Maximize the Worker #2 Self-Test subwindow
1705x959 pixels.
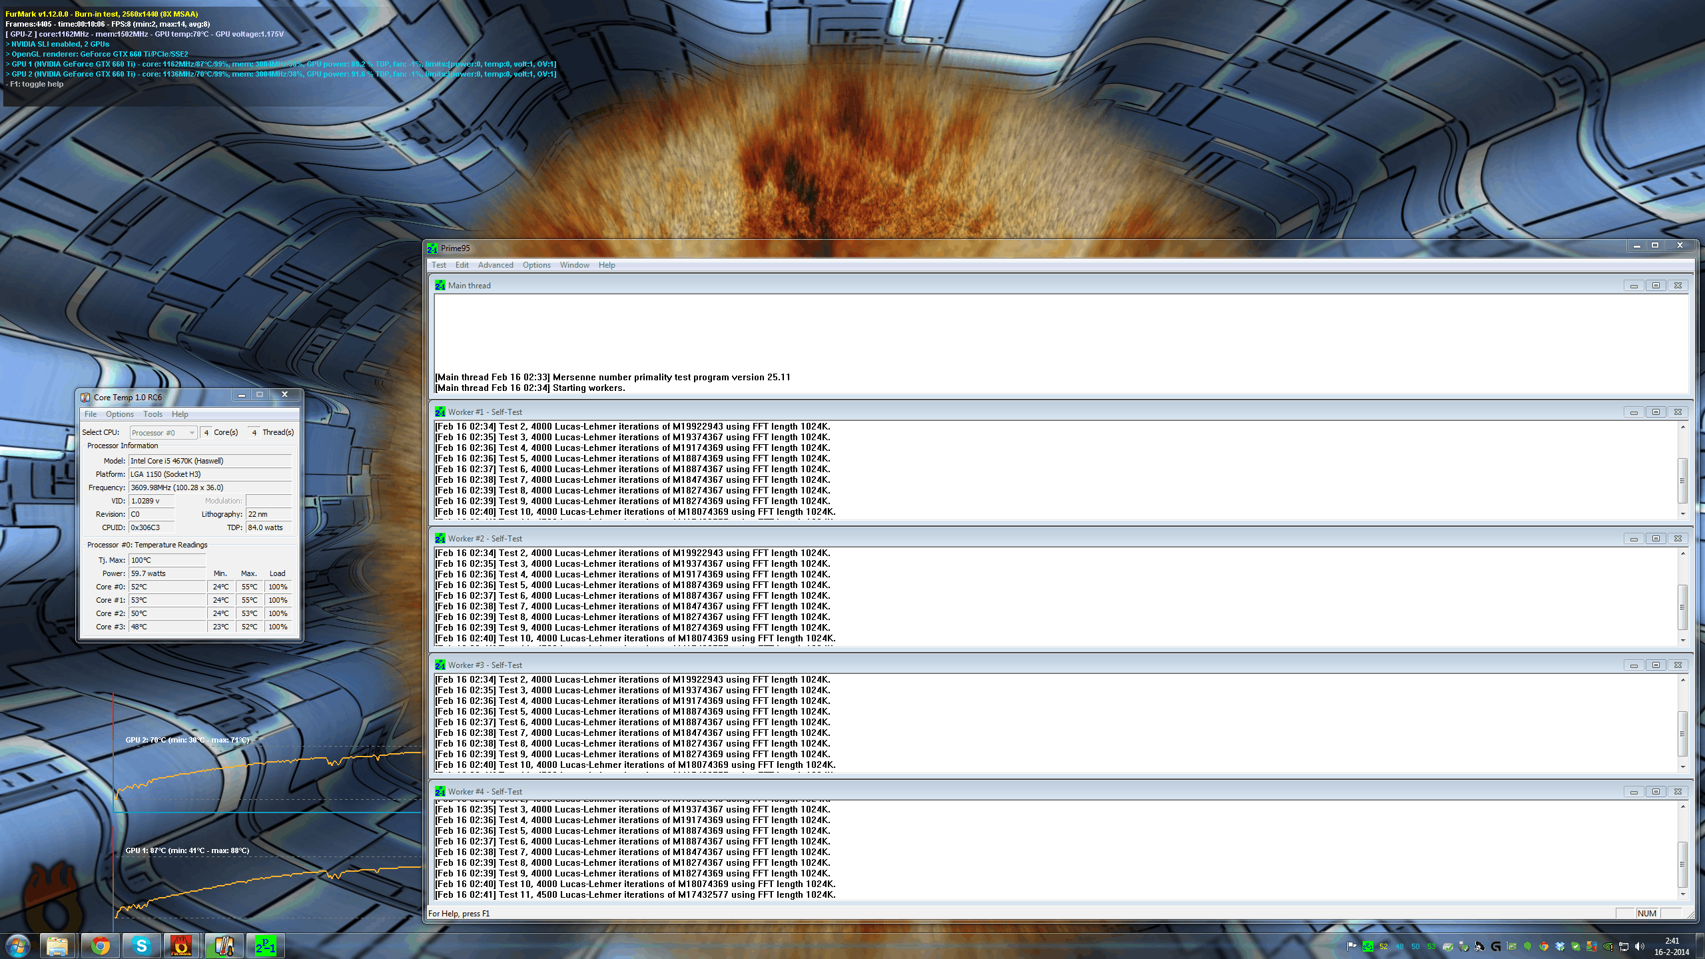(1656, 539)
